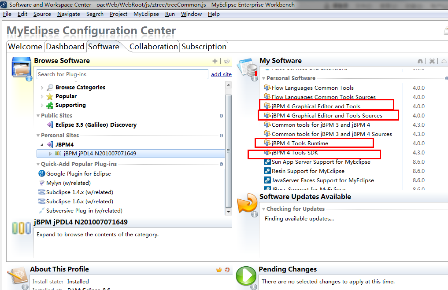Select JavaServer Faces Support for MyEclipse
Viewport: 448px width, 290px height.
click(322, 180)
